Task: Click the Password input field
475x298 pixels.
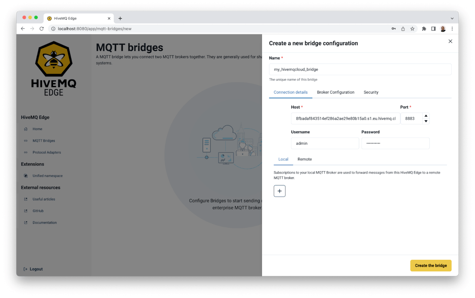Action: 395,143
